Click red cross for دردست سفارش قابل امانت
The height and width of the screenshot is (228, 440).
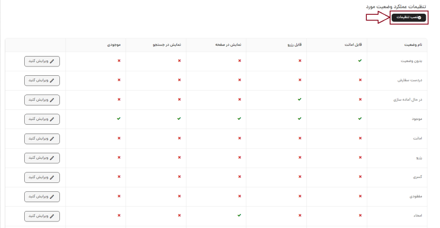[360, 80]
